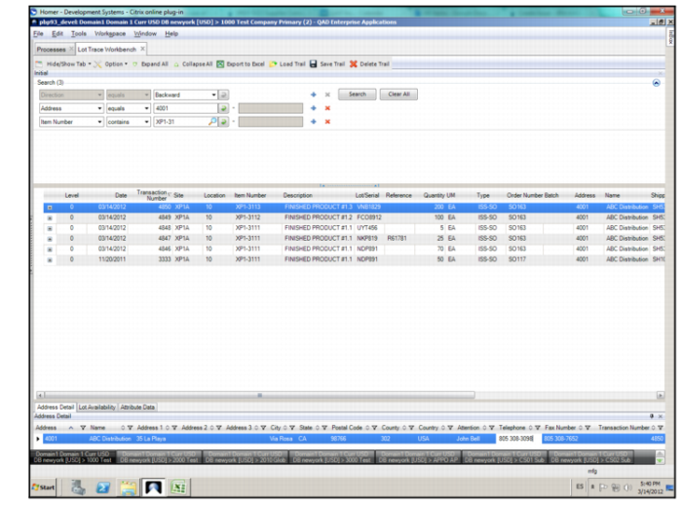This screenshot has height=507, width=682.
Task: Click green arrow button beside 4001 field
Action: click(223, 108)
